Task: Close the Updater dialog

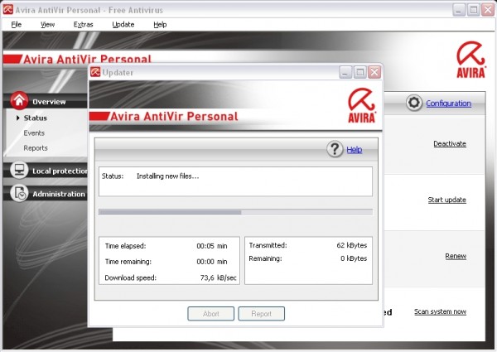Action: click(x=374, y=72)
